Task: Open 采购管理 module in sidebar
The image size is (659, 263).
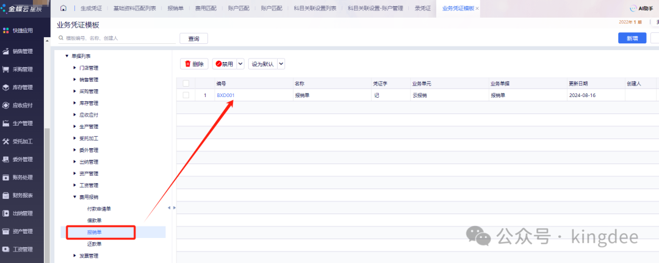Action: pos(22,69)
